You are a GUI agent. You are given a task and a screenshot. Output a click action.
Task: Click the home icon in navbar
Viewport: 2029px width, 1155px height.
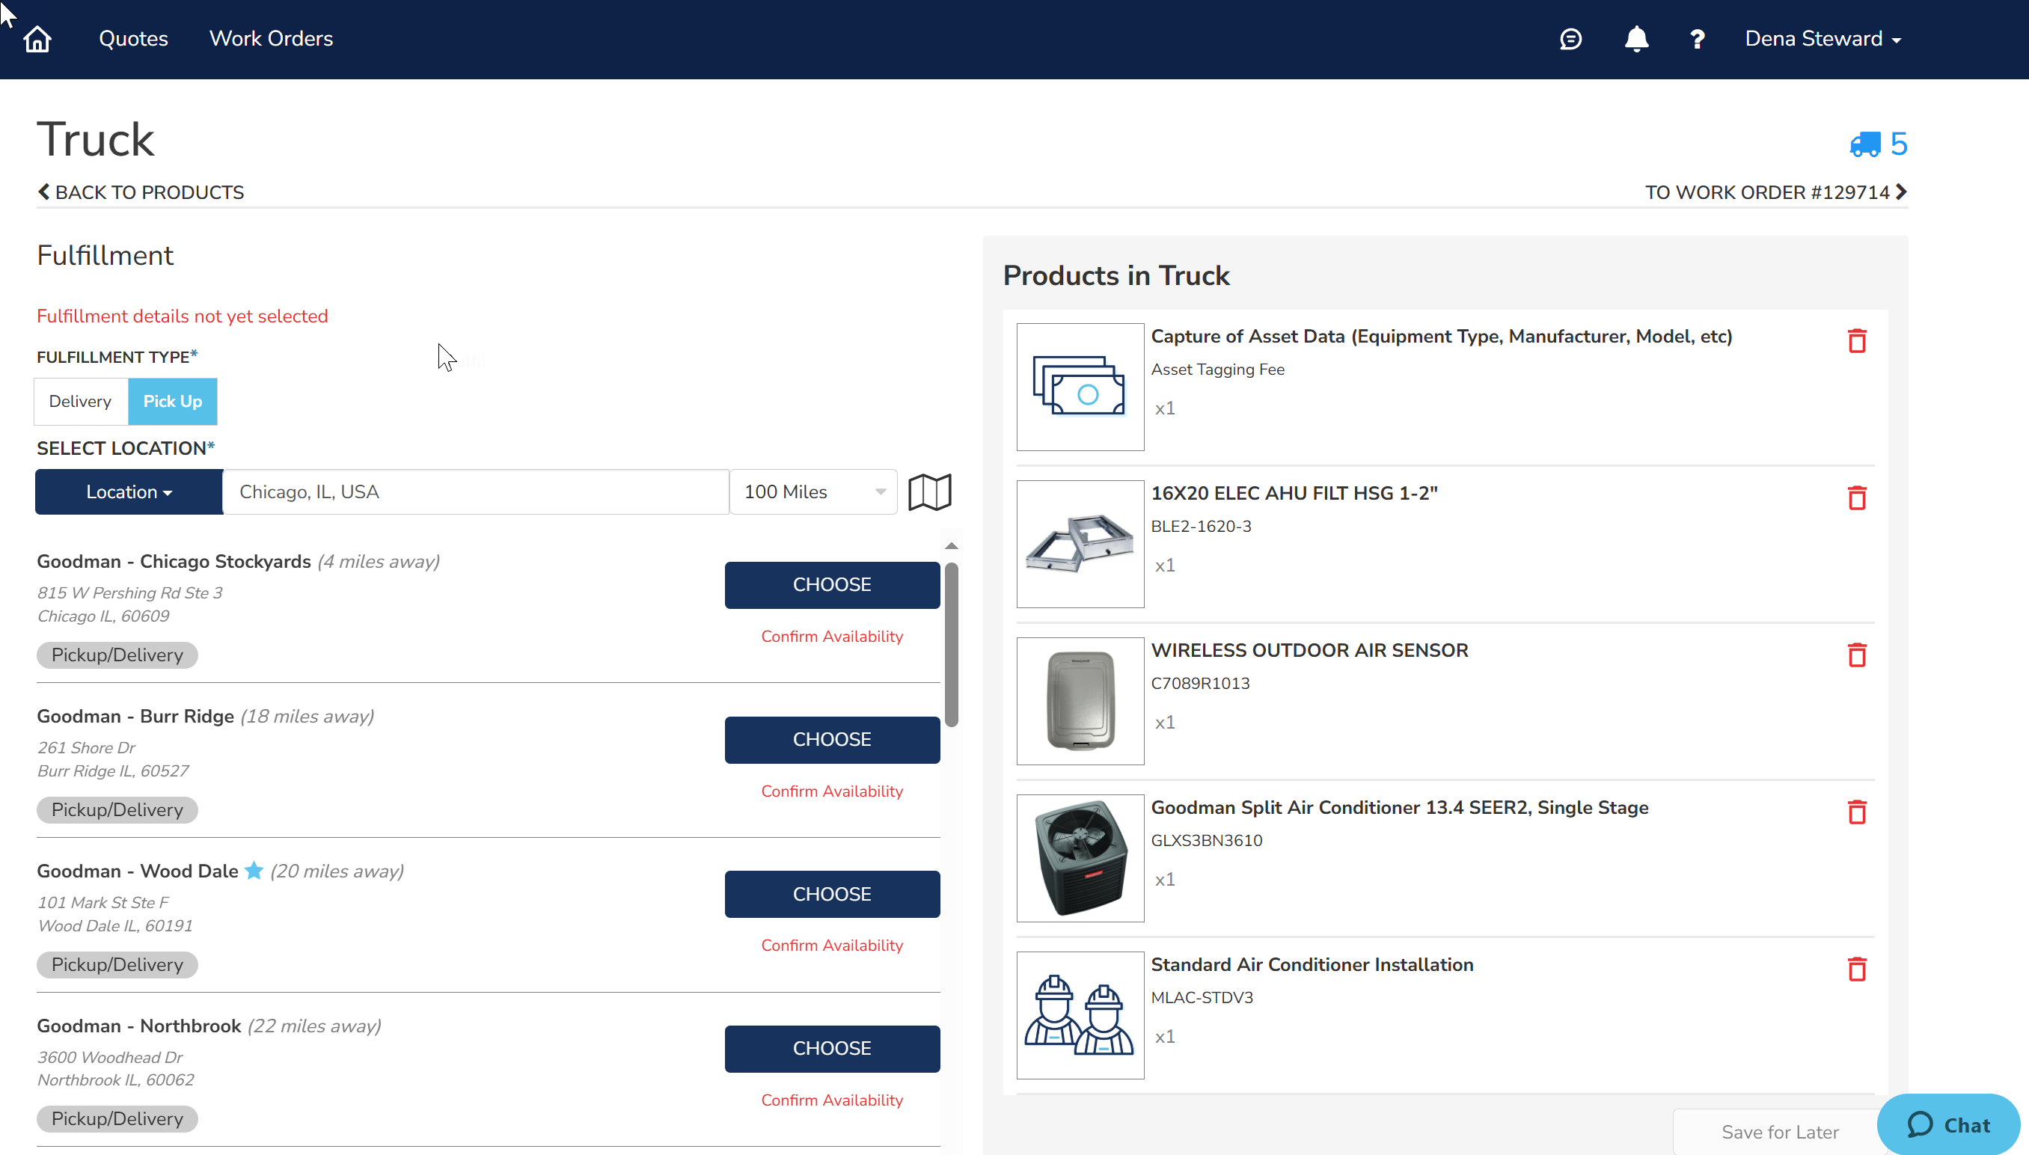(37, 39)
